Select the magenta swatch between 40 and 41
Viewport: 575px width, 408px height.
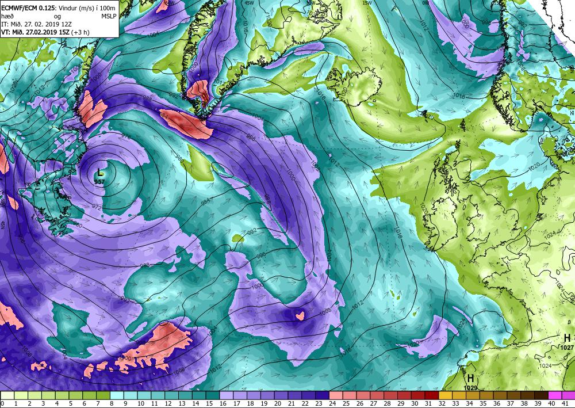(x=555, y=395)
